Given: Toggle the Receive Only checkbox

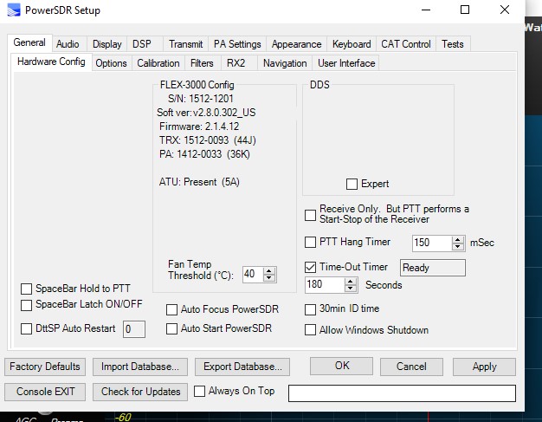Looking at the screenshot, I should tap(311, 215).
